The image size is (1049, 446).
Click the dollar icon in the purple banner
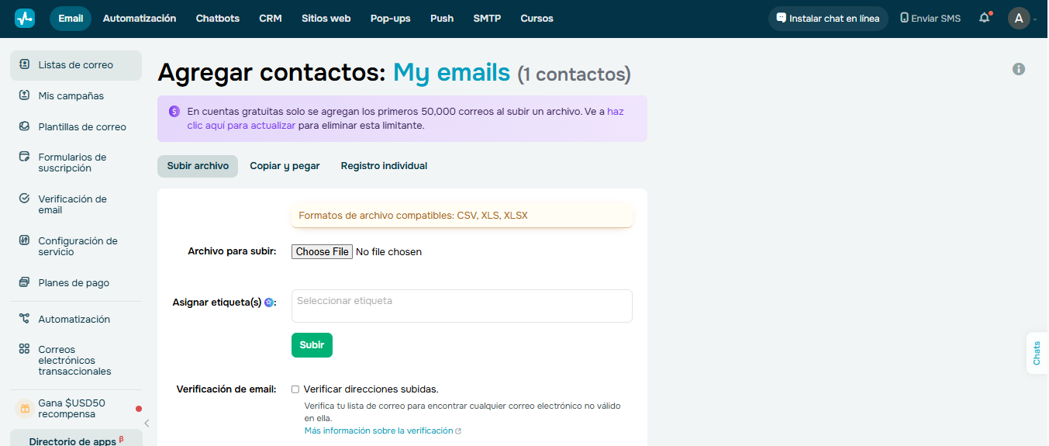[174, 112]
